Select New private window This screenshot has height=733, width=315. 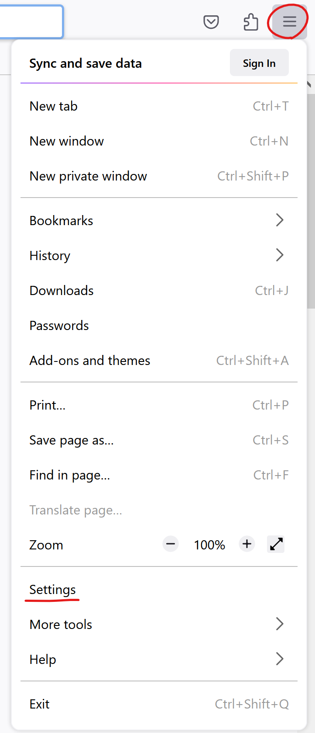(x=89, y=176)
